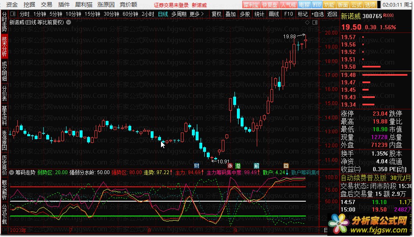
Task: Toggle the panel layout icon before 分时
Action: point(13,14)
